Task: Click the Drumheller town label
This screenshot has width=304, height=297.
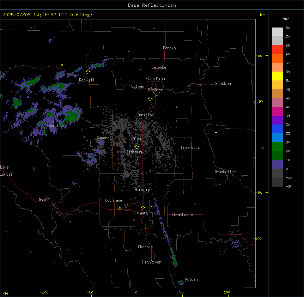Action: pos(225,172)
